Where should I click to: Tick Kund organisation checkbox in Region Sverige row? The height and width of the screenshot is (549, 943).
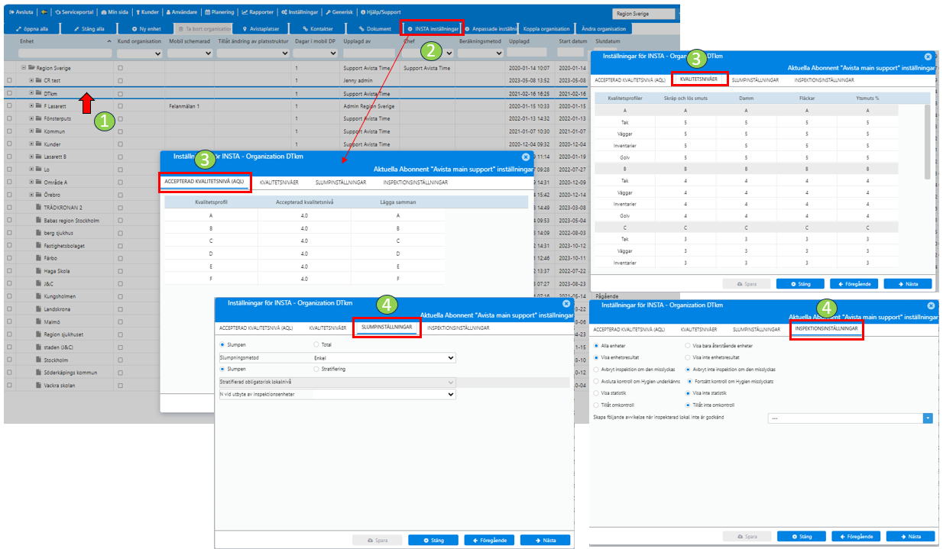coord(121,67)
